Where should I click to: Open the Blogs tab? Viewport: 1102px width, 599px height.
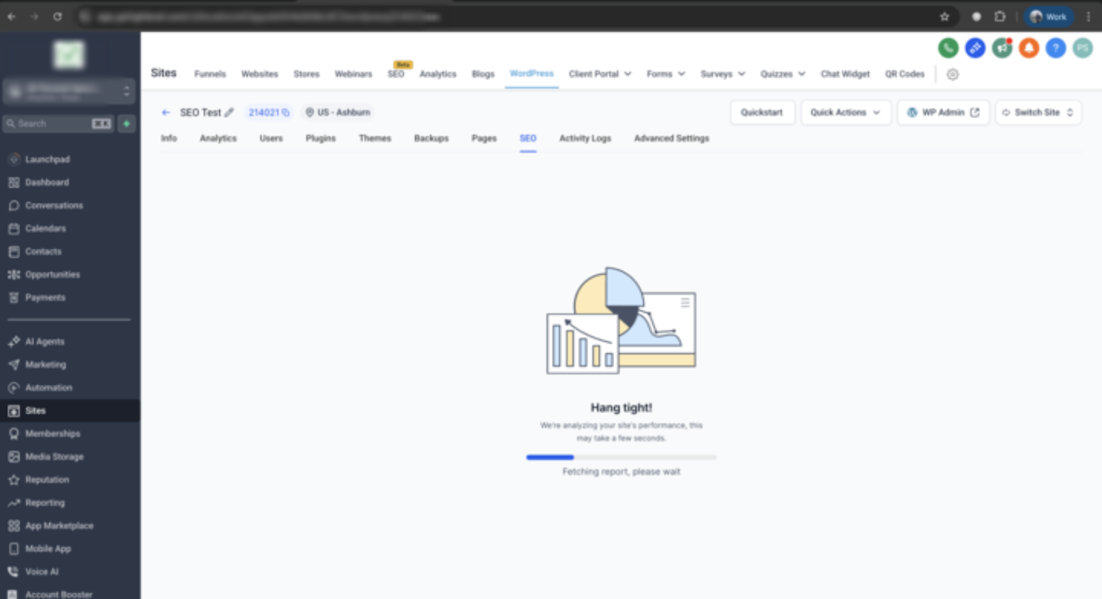pos(483,74)
